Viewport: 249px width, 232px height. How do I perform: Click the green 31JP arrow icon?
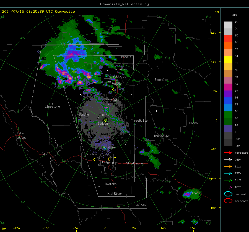pos(228,180)
